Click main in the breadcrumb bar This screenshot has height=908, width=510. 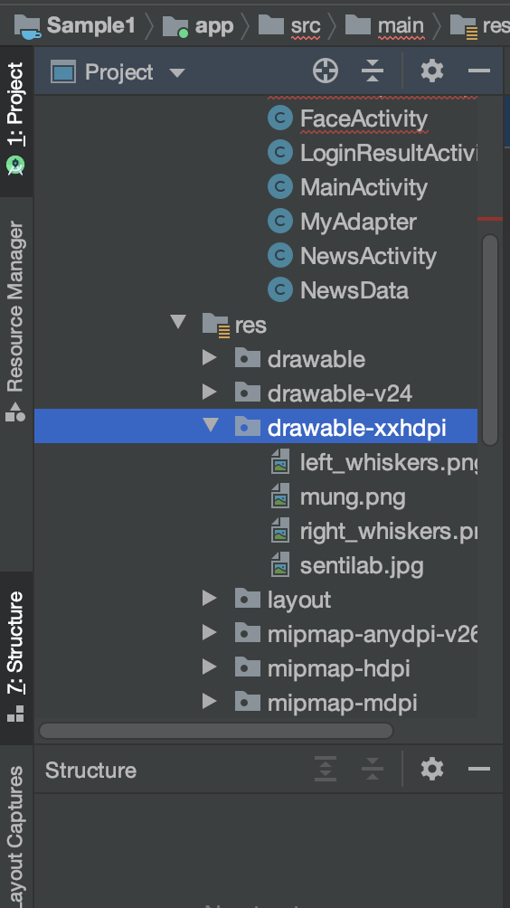[401, 26]
